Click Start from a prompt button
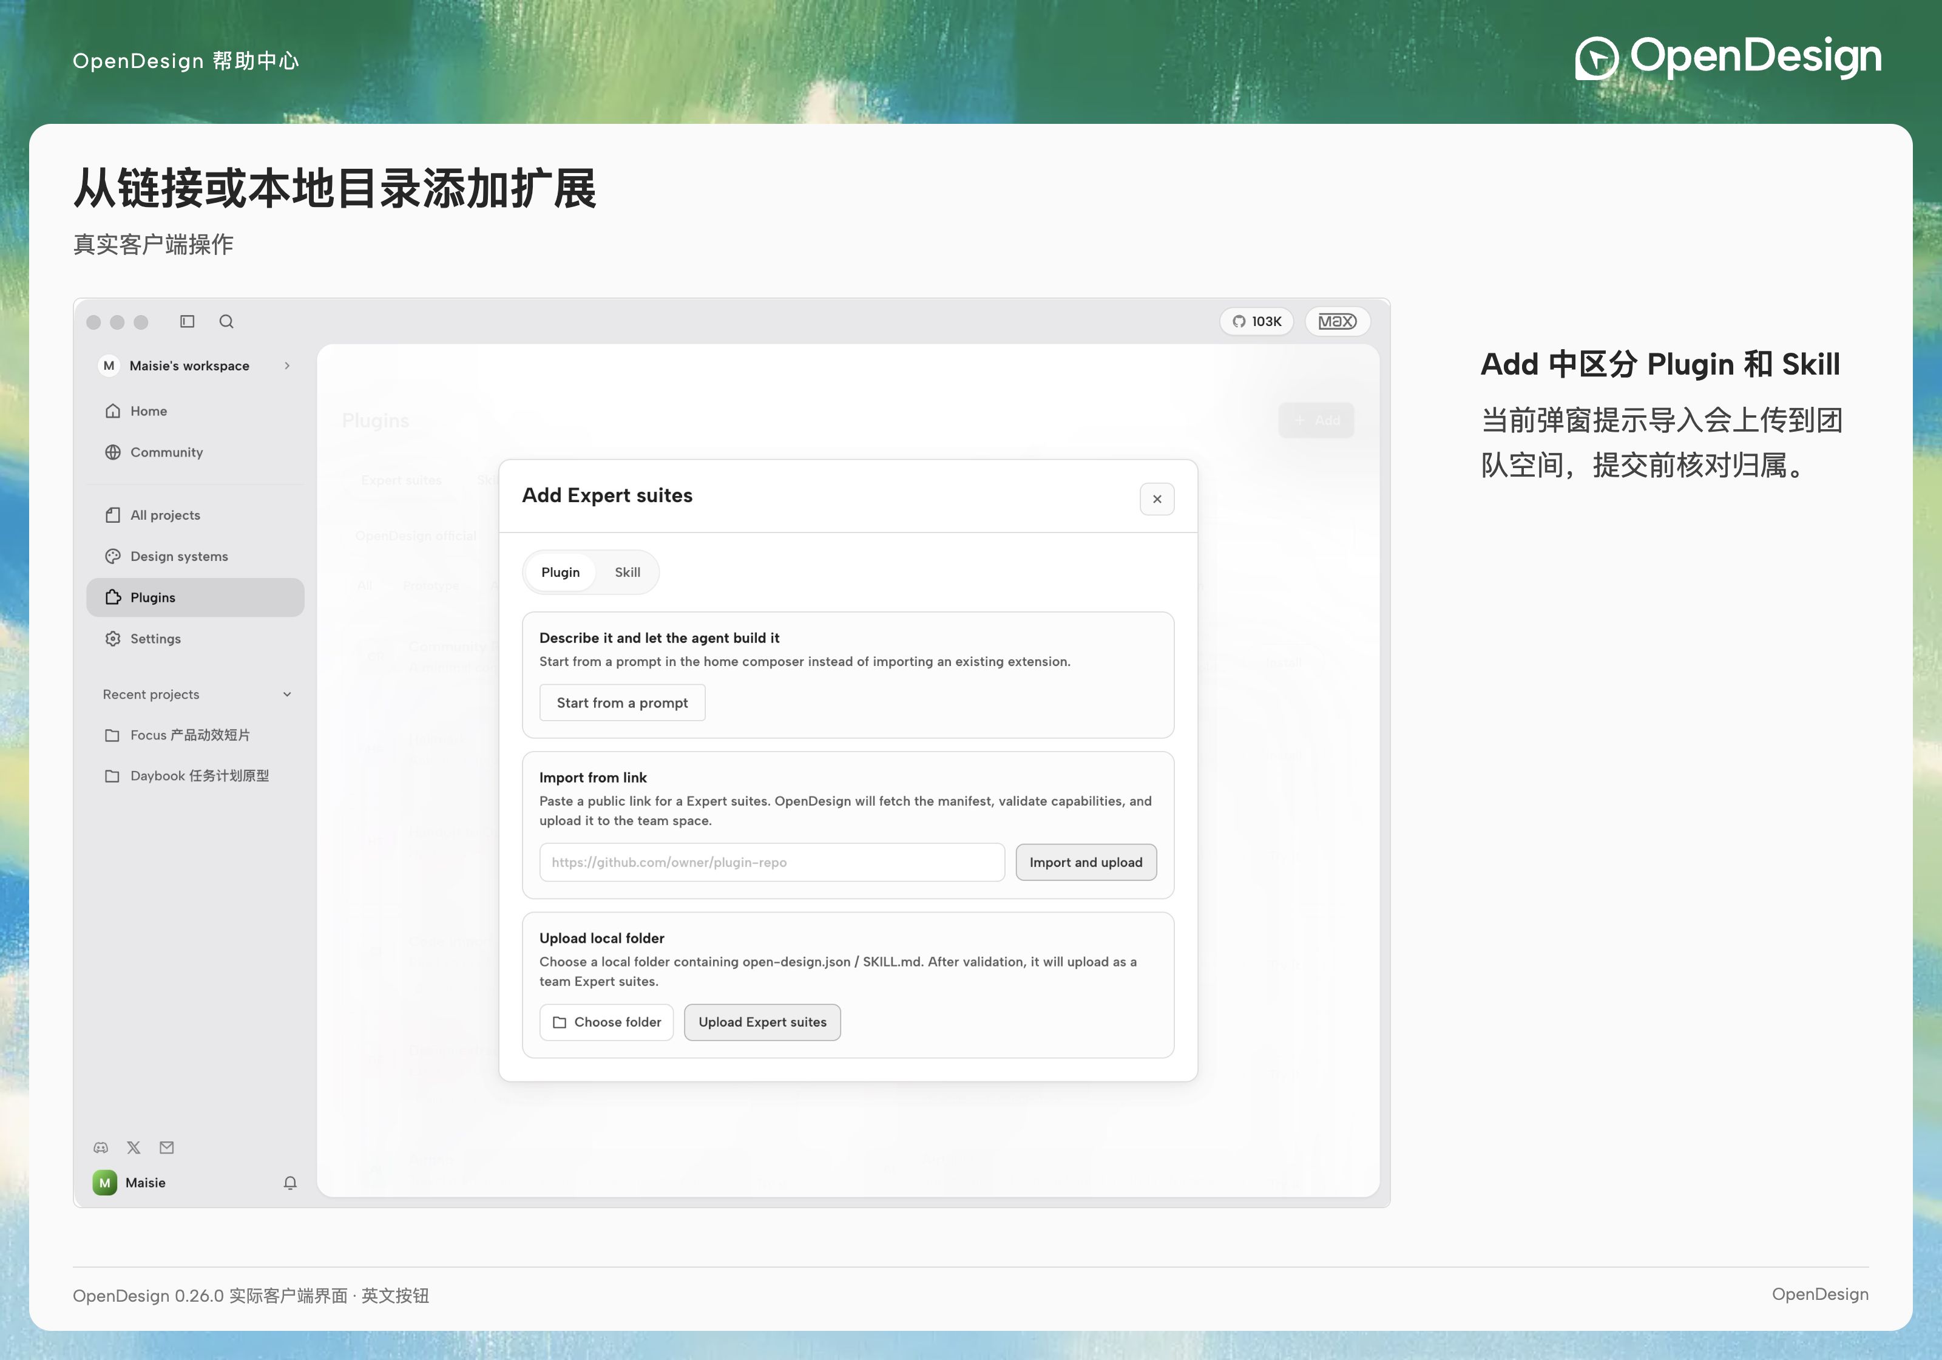The image size is (1942, 1360). [x=623, y=703]
